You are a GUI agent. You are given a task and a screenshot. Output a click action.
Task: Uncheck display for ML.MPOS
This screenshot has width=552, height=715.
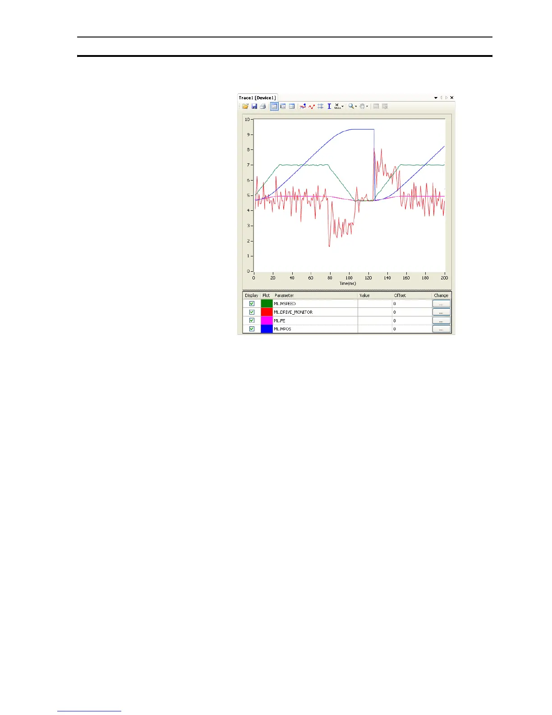tap(252, 329)
